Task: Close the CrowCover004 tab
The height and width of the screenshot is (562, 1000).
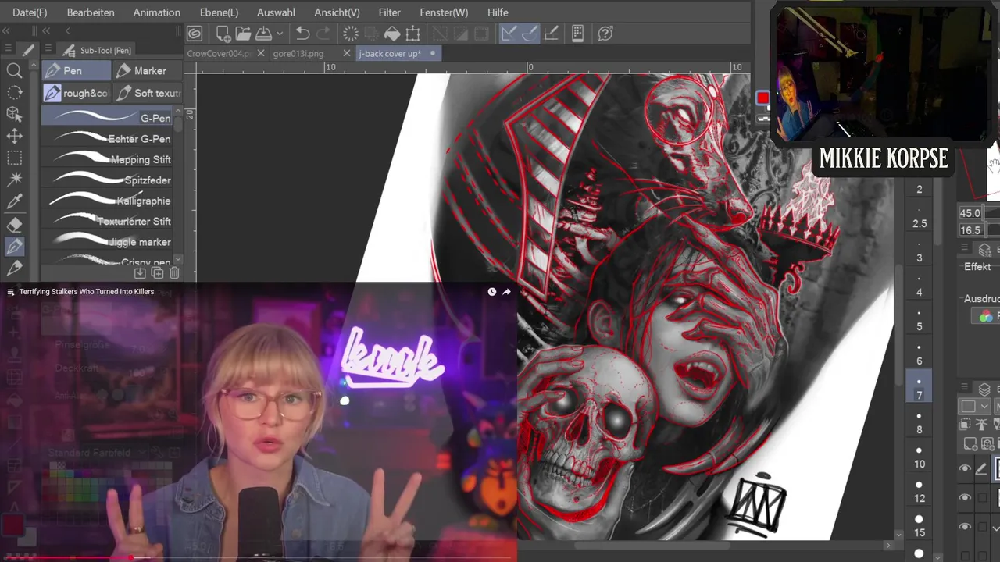Action: coord(260,53)
